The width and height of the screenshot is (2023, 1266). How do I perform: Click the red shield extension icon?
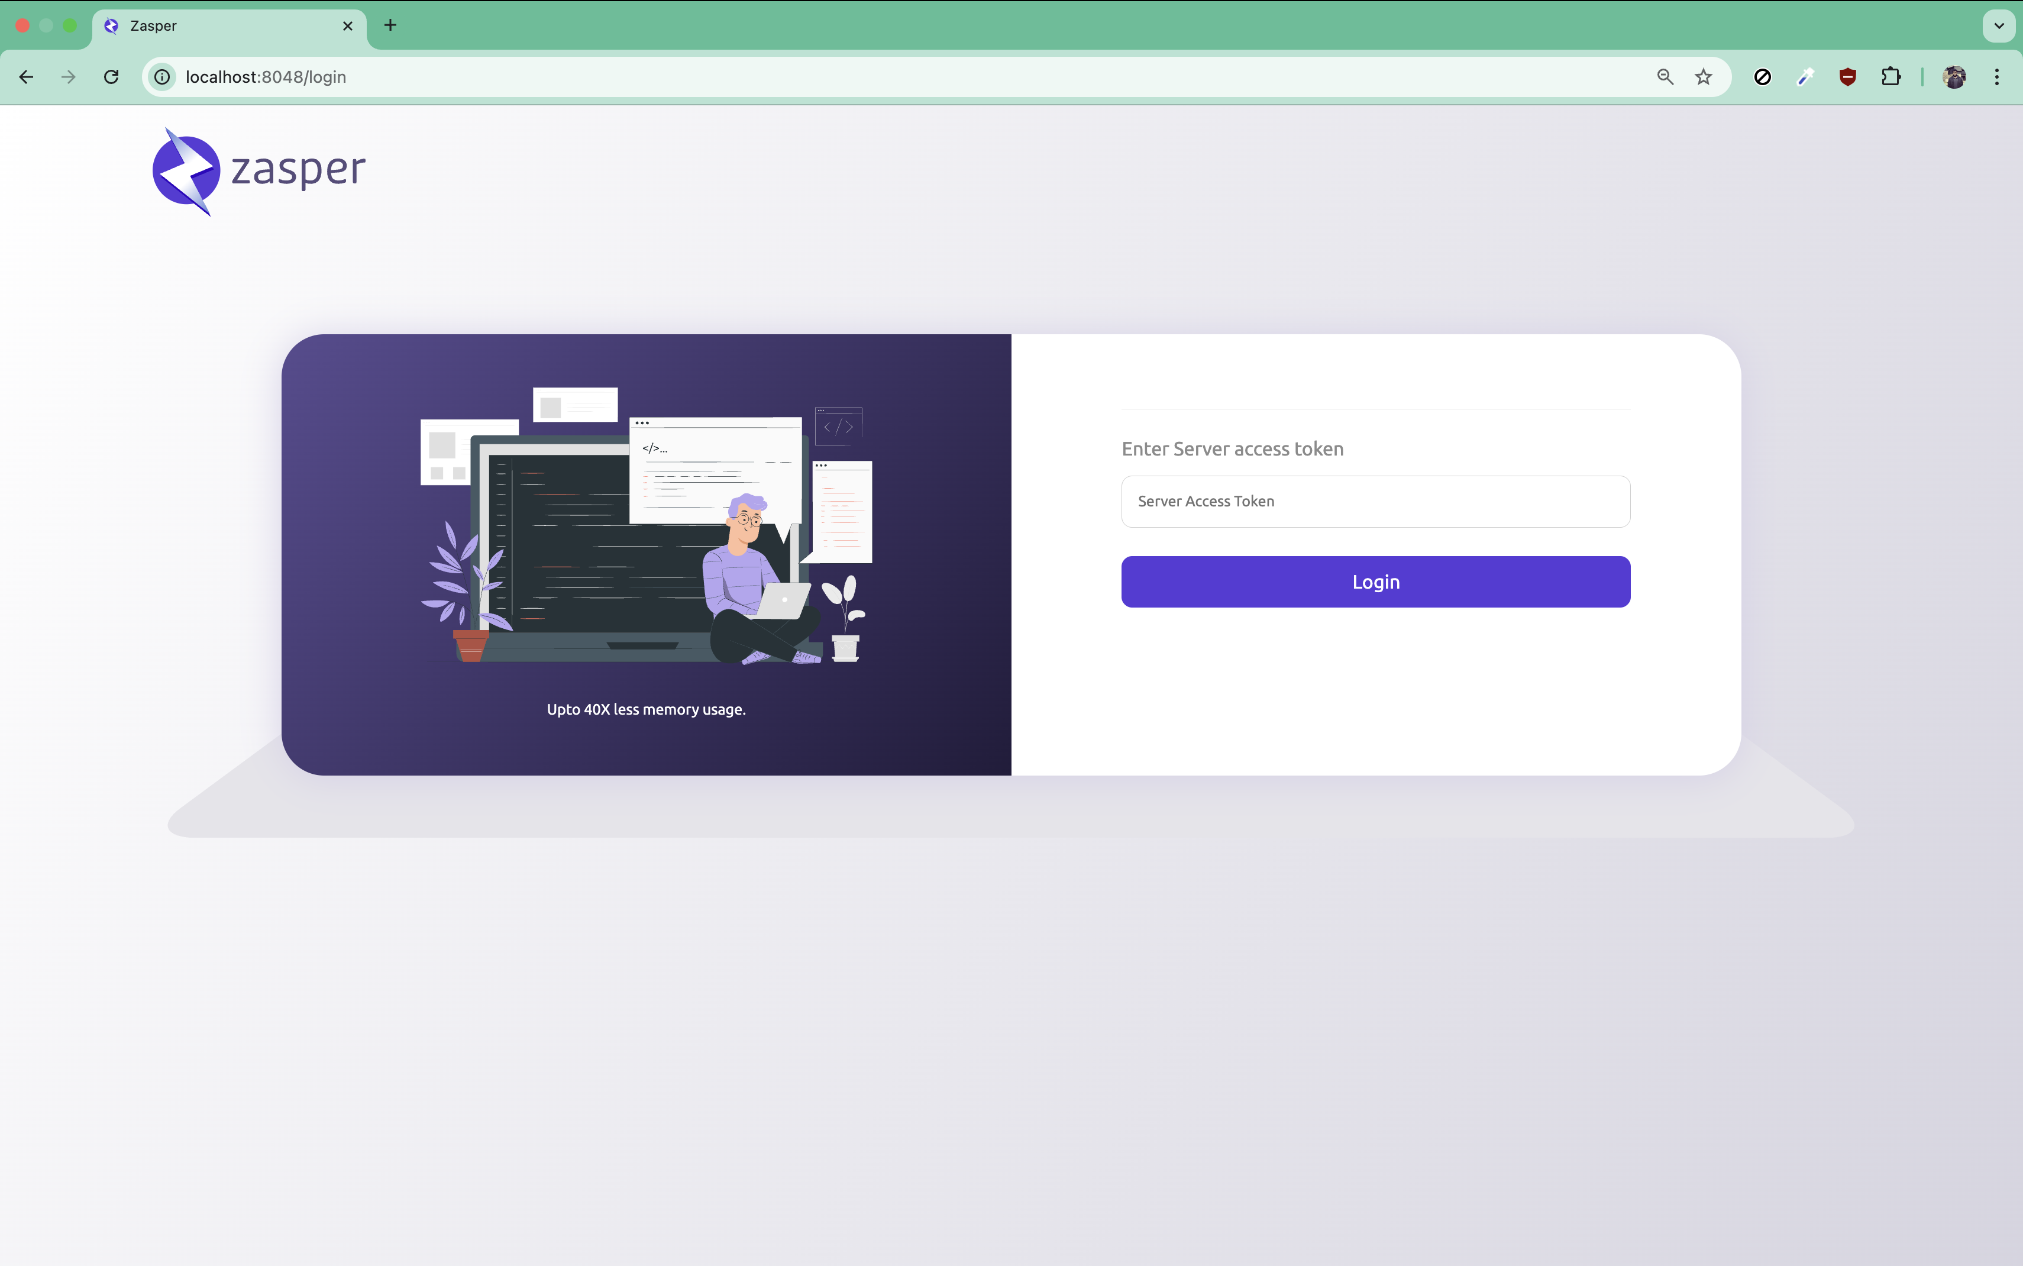[x=1848, y=77]
